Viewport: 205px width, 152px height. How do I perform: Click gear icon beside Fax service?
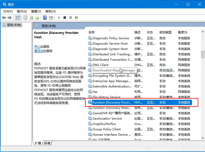[90, 92]
